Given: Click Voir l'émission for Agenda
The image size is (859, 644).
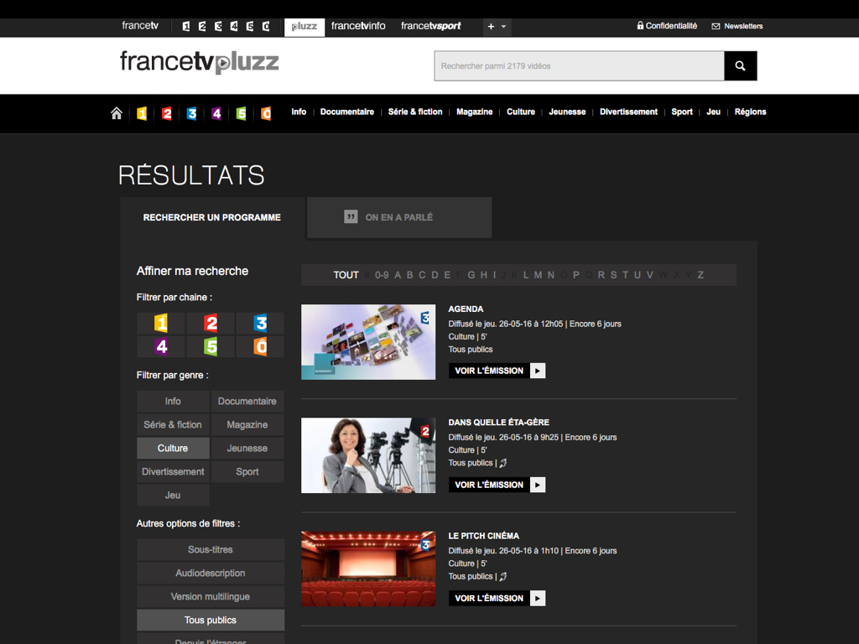Looking at the screenshot, I should [x=497, y=371].
